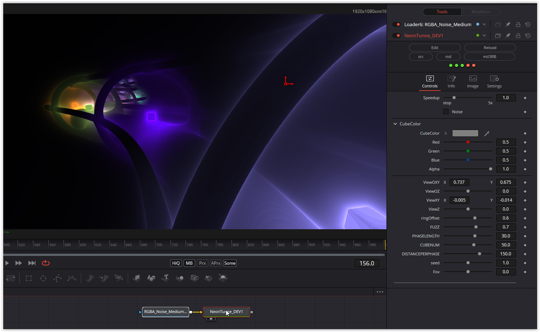Open the NeonTunne_DEV1 chevron menu
This screenshot has height=332, width=540.
point(484,36)
